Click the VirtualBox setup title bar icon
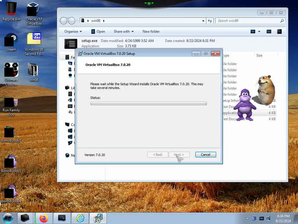This screenshot has width=298, height=224. click(x=80, y=54)
